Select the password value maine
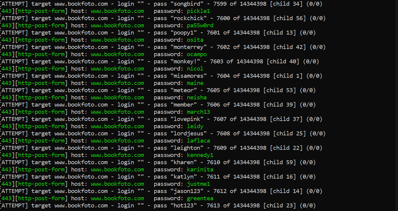The height and width of the screenshot is (211, 398). point(195,83)
